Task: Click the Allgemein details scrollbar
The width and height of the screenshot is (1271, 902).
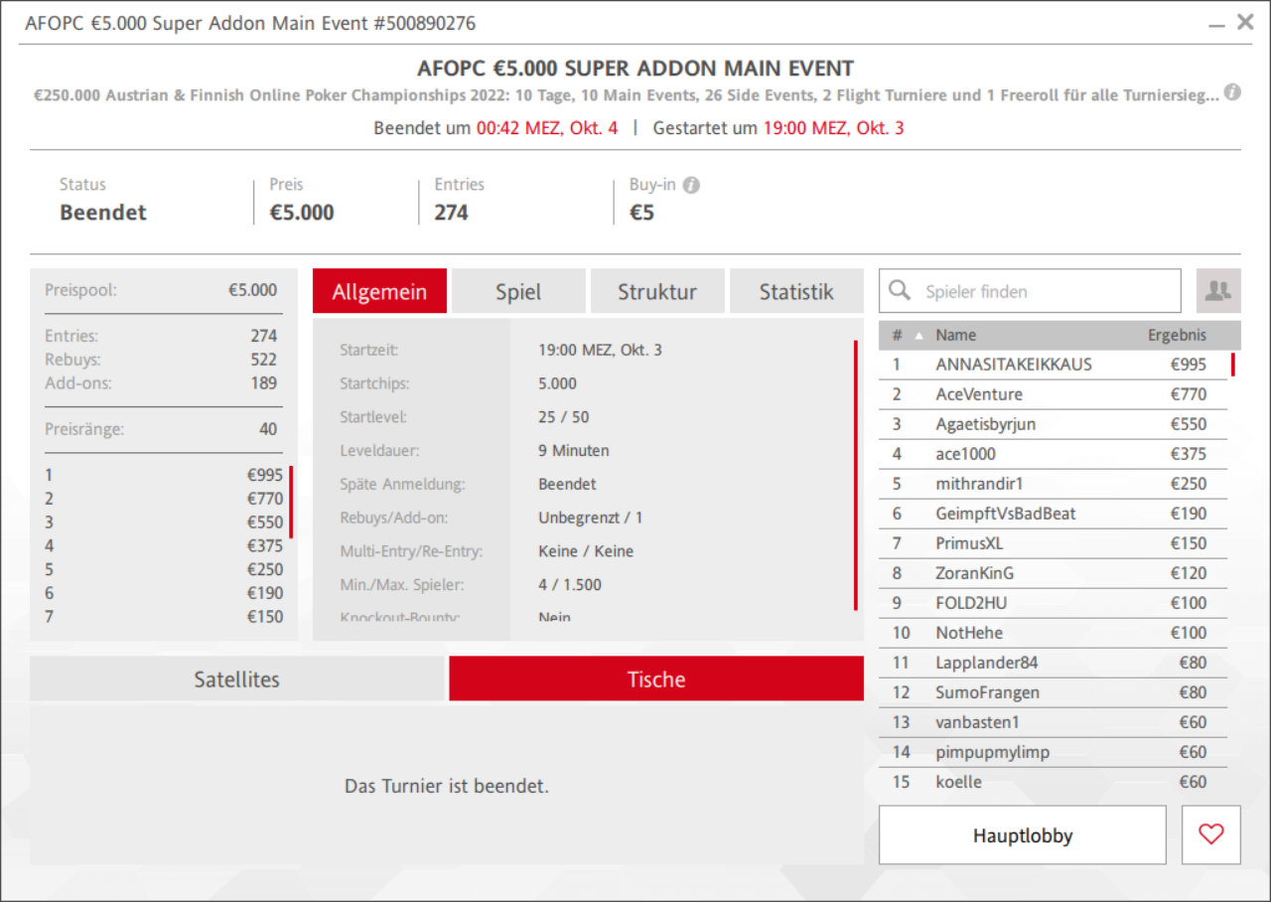Action: (855, 475)
